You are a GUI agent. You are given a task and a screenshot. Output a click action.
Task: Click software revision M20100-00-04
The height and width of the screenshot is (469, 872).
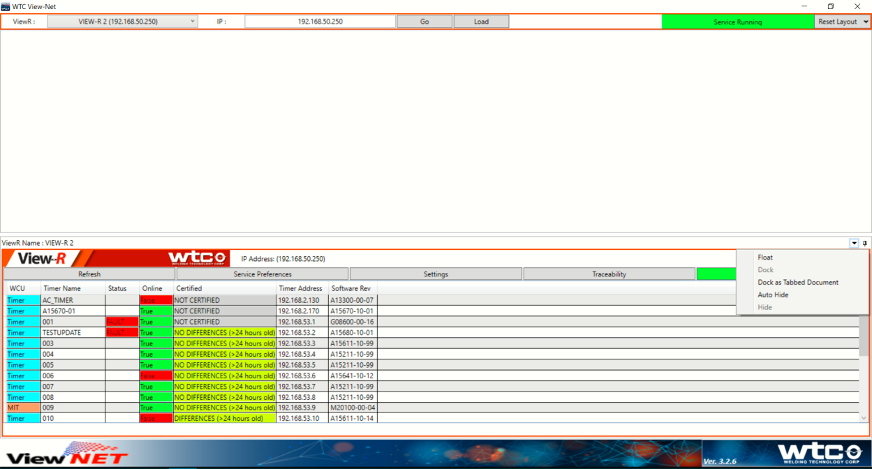[353, 408]
